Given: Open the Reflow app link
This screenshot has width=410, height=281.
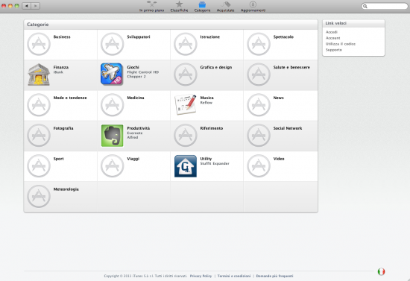Looking at the screenshot, I should click(206, 103).
